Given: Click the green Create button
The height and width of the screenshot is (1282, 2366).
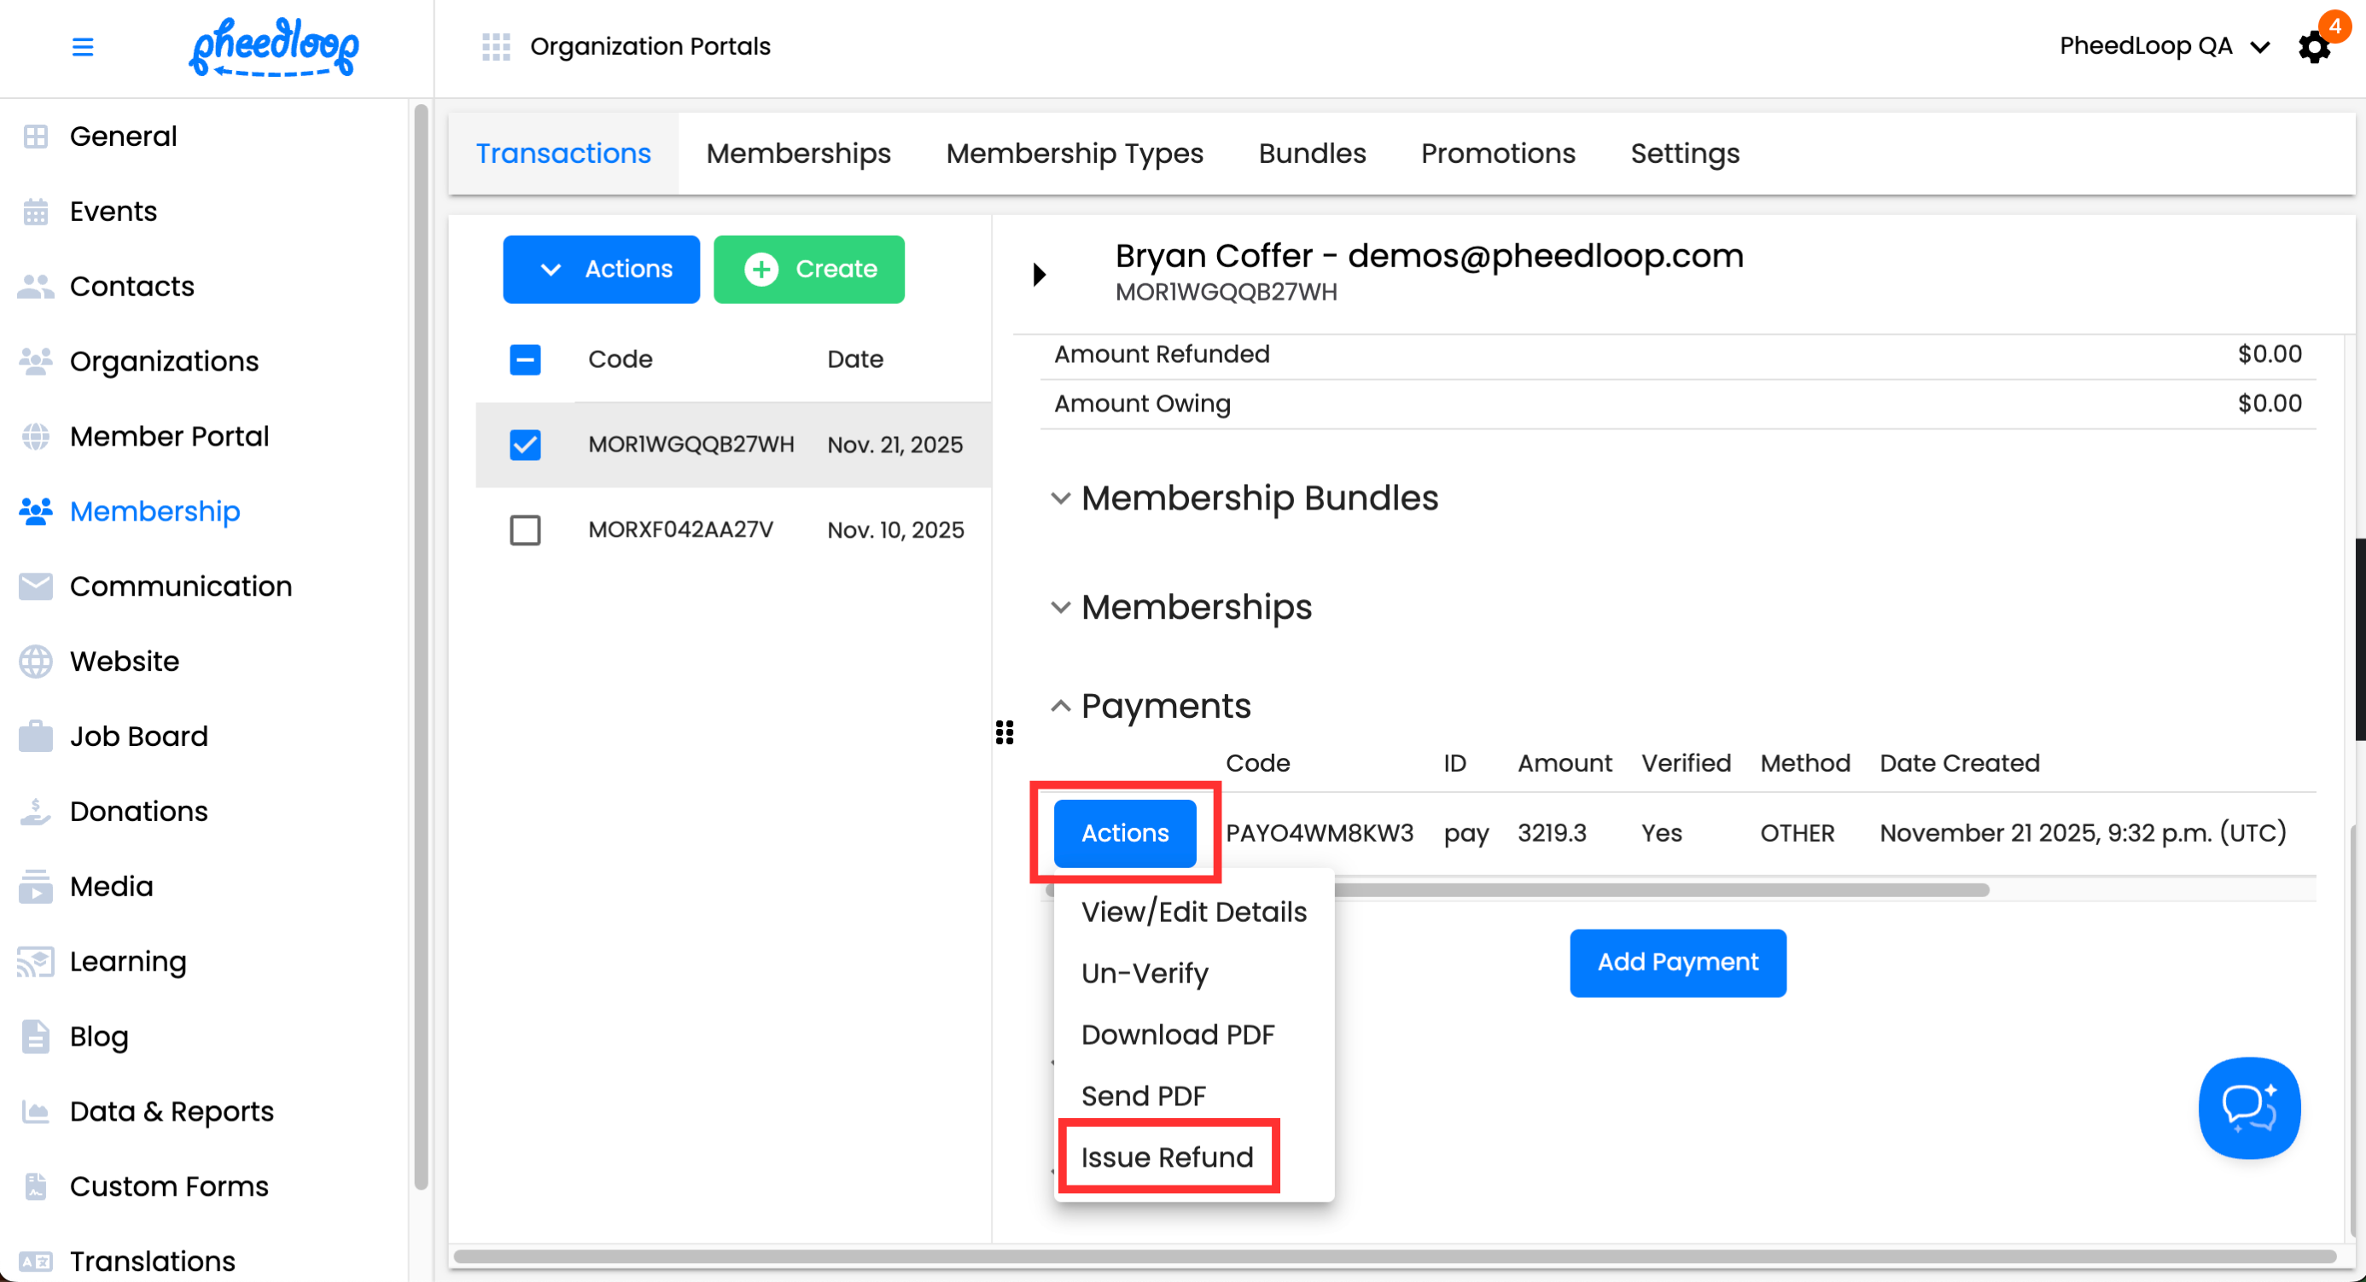Looking at the screenshot, I should pyautogui.click(x=808, y=269).
